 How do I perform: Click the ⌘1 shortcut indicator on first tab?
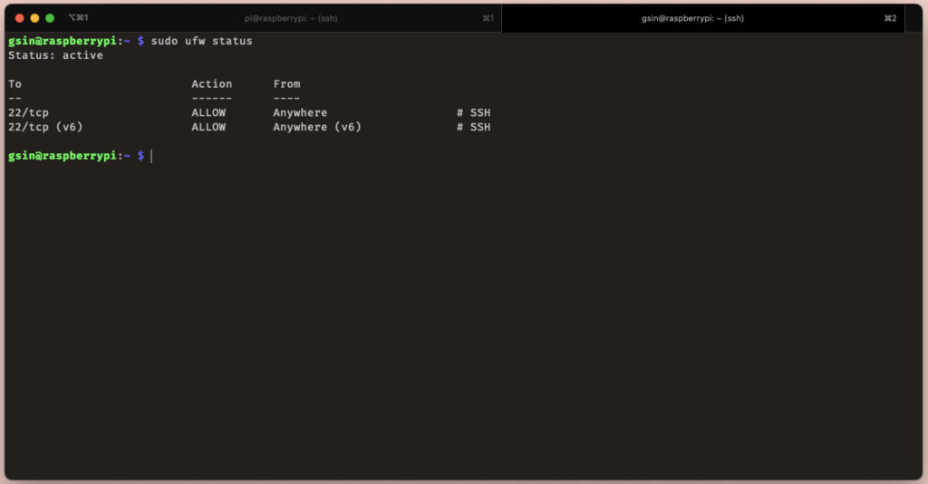pos(488,18)
